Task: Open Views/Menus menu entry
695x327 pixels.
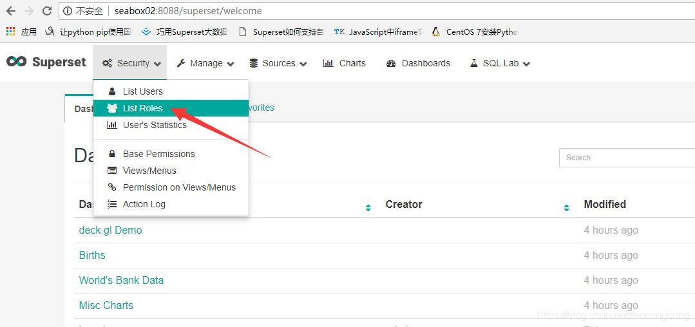Action: click(171, 171)
